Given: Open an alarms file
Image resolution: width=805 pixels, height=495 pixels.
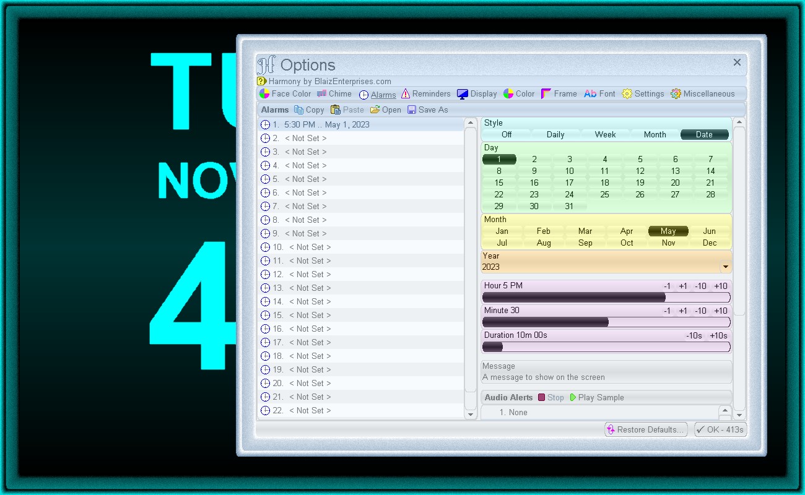Looking at the screenshot, I should tap(386, 110).
